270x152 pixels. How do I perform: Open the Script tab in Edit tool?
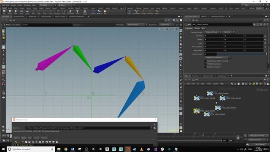(24, 138)
